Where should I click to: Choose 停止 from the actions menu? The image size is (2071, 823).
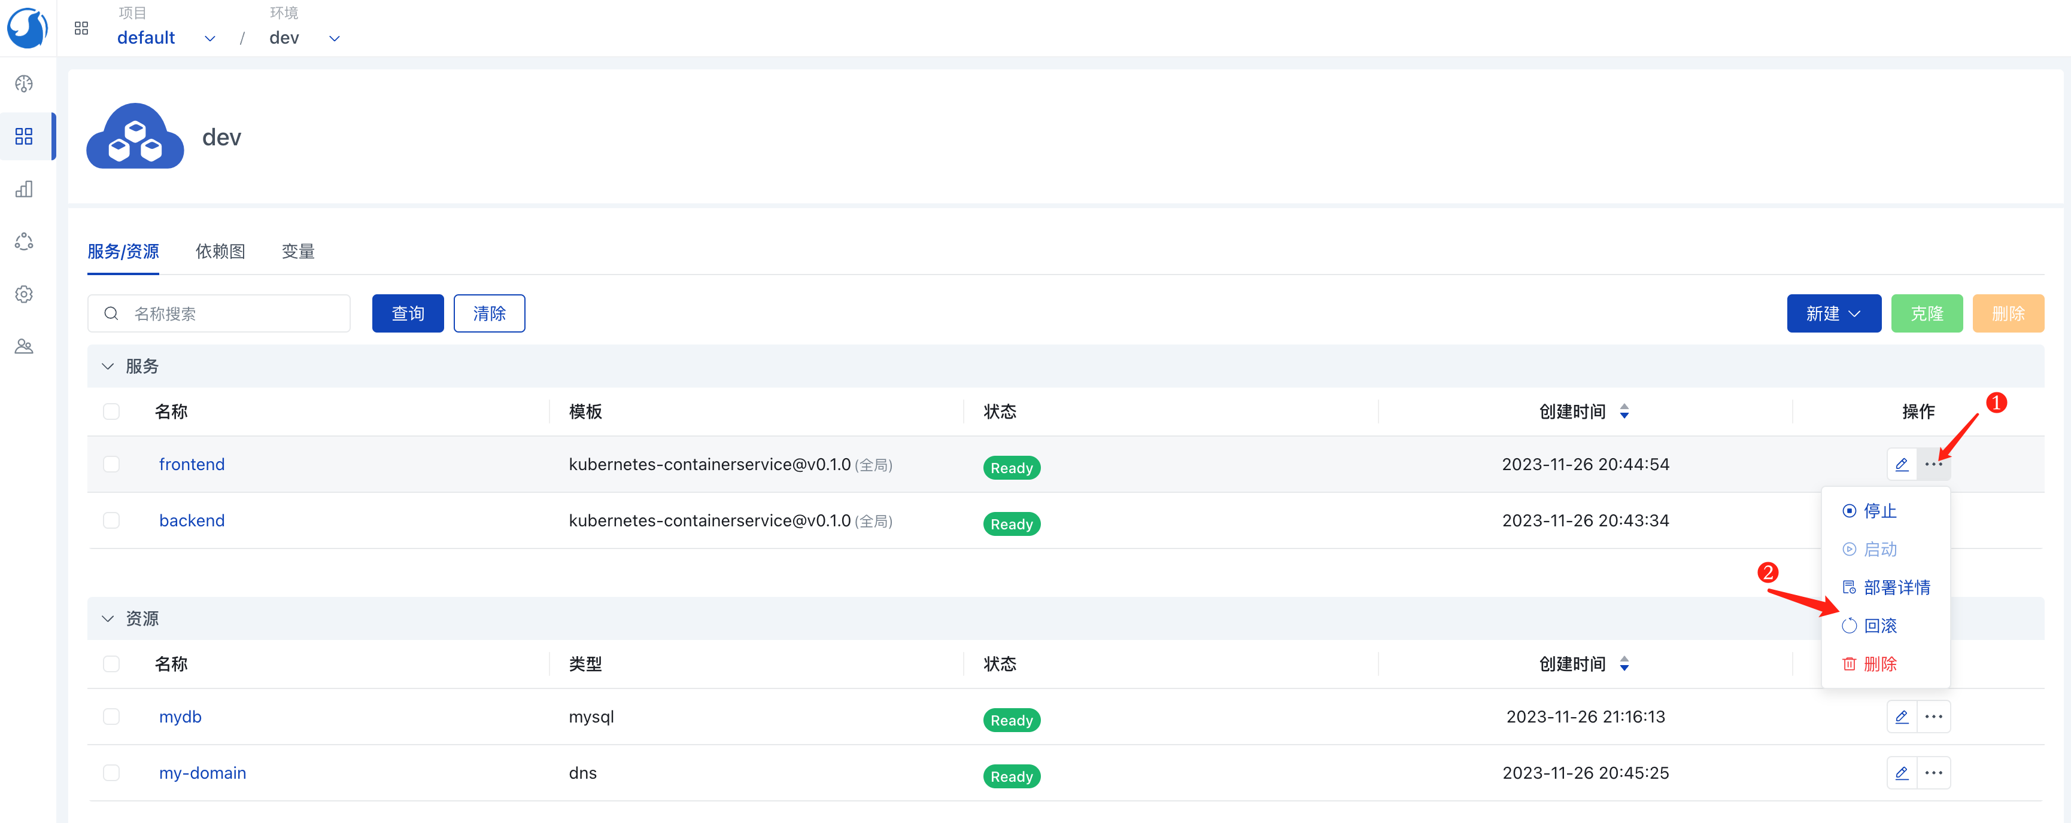(x=1885, y=511)
